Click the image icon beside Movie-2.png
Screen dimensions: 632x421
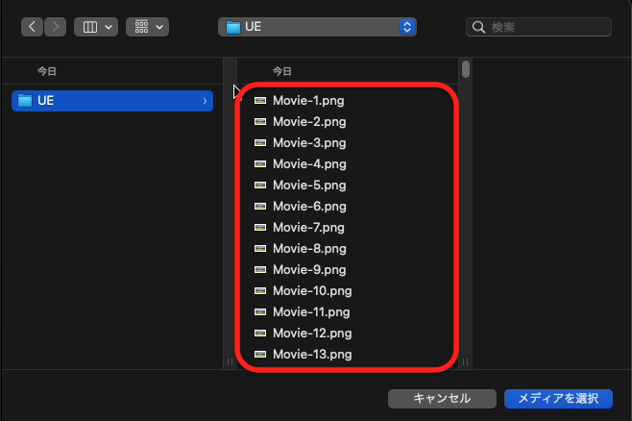coord(260,122)
